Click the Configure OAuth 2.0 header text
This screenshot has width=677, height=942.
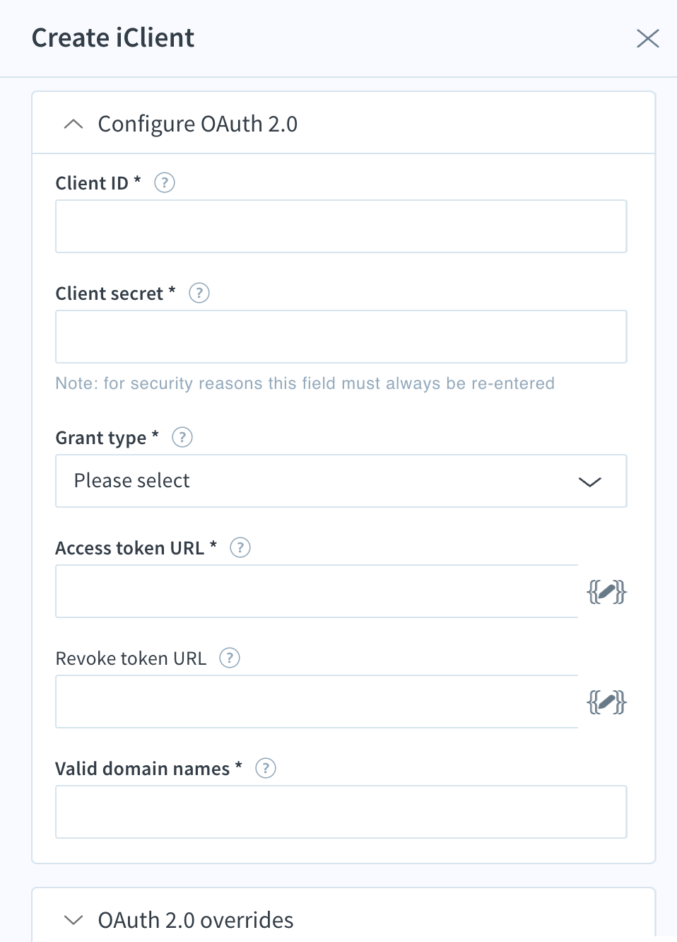[x=198, y=124]
